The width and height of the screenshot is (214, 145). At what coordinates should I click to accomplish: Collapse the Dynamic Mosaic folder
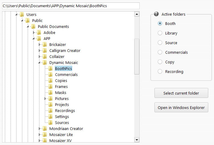click(x=40, y=62)
